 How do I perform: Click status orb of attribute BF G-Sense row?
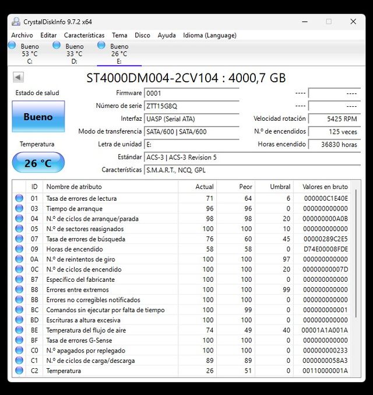(x=19, y=340)
